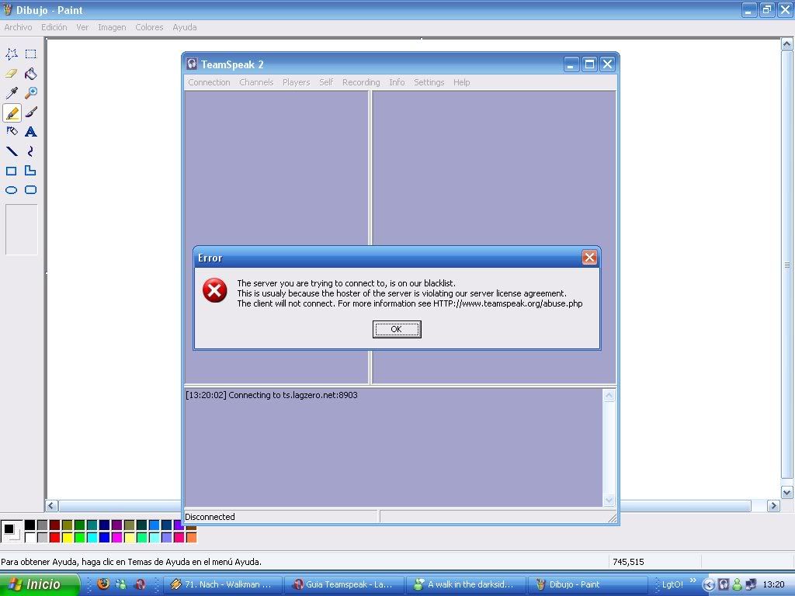Screen dimensions: 795x596
Task: Click the TeamSpeak 2 title bar icon
Action: pos(192,64)
